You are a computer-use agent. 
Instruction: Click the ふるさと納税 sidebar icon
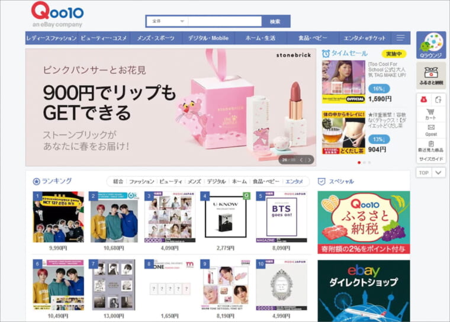click(x=431, y=76)
